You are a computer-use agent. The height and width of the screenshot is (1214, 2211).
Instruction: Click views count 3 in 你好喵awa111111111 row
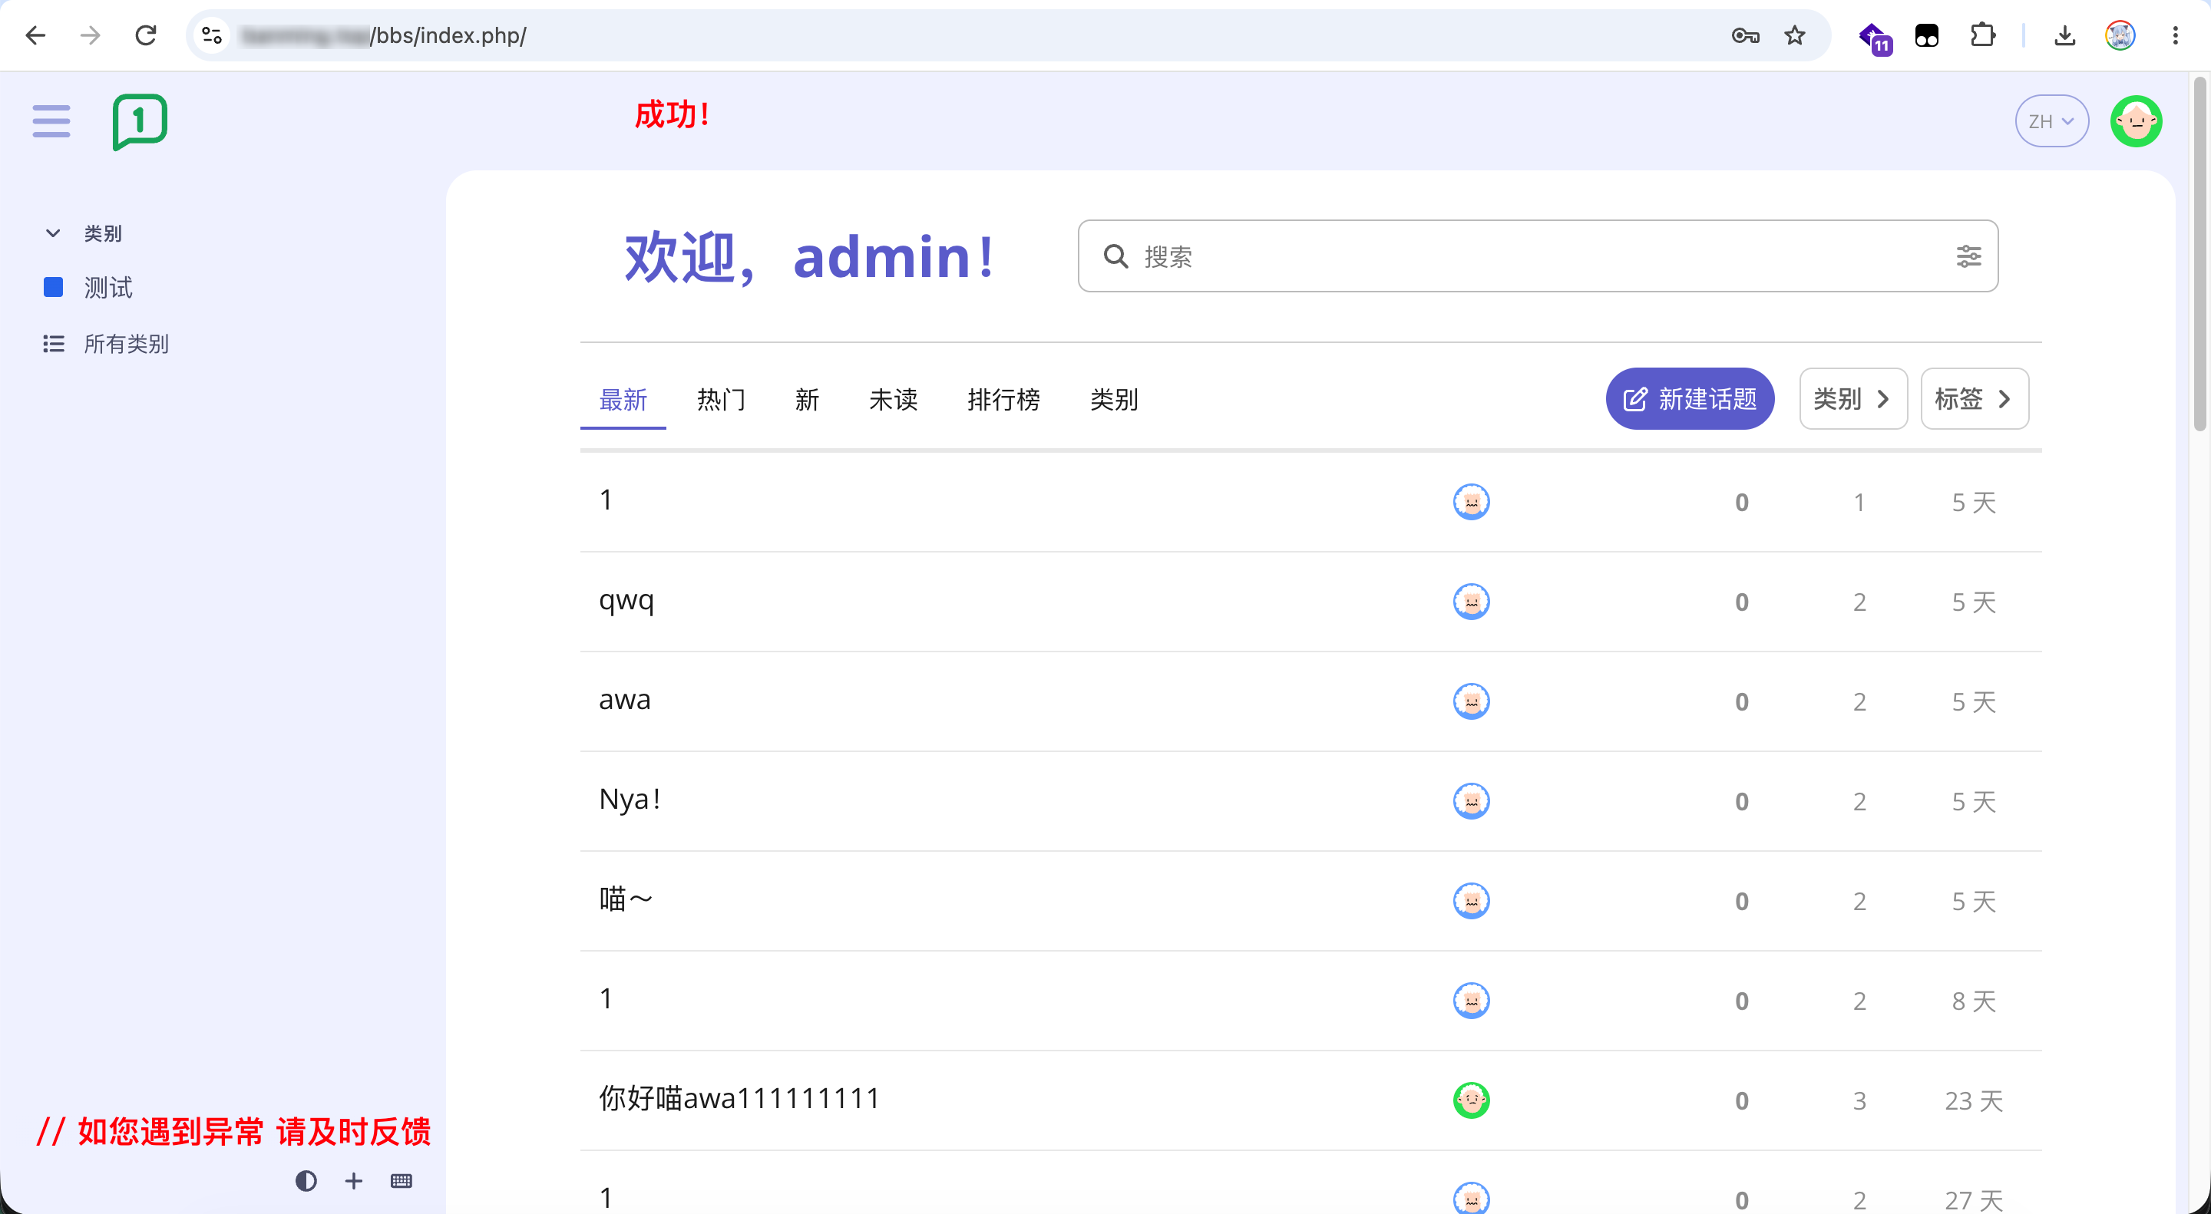[x=1859, y=1100]
